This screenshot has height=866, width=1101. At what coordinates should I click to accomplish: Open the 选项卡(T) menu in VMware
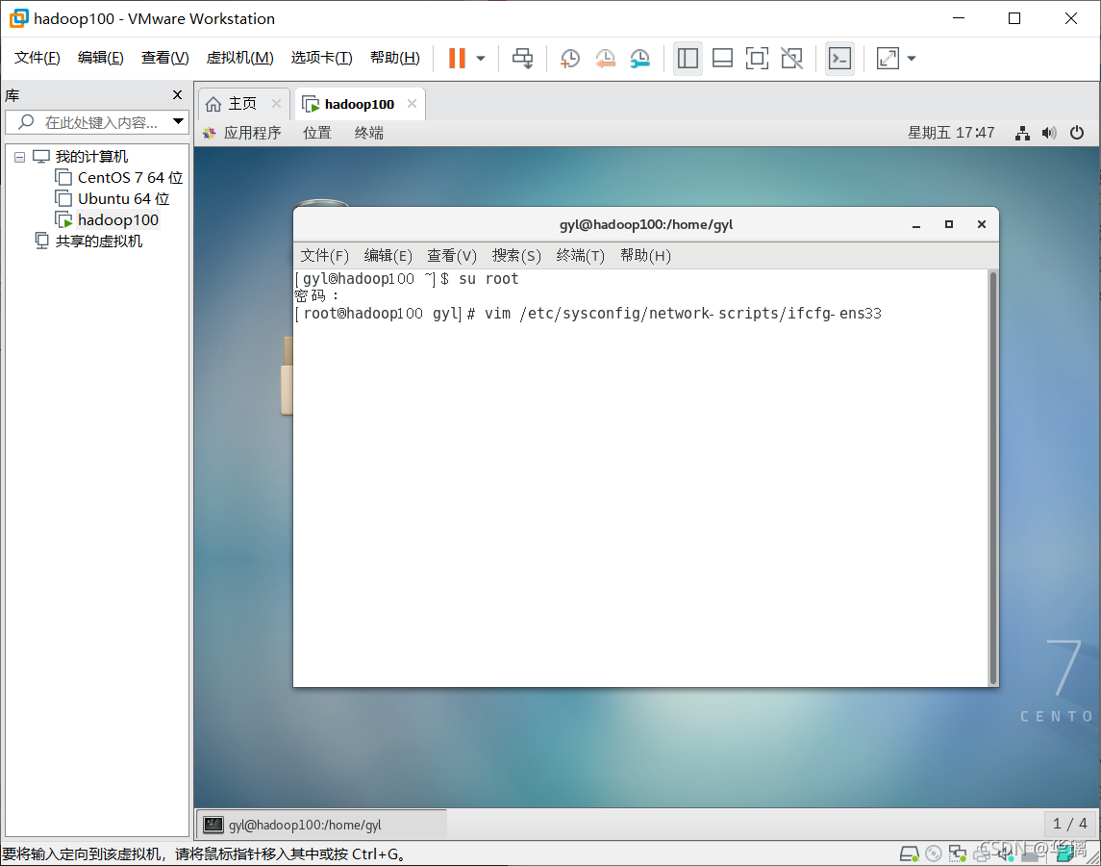(x=321, y=58)
